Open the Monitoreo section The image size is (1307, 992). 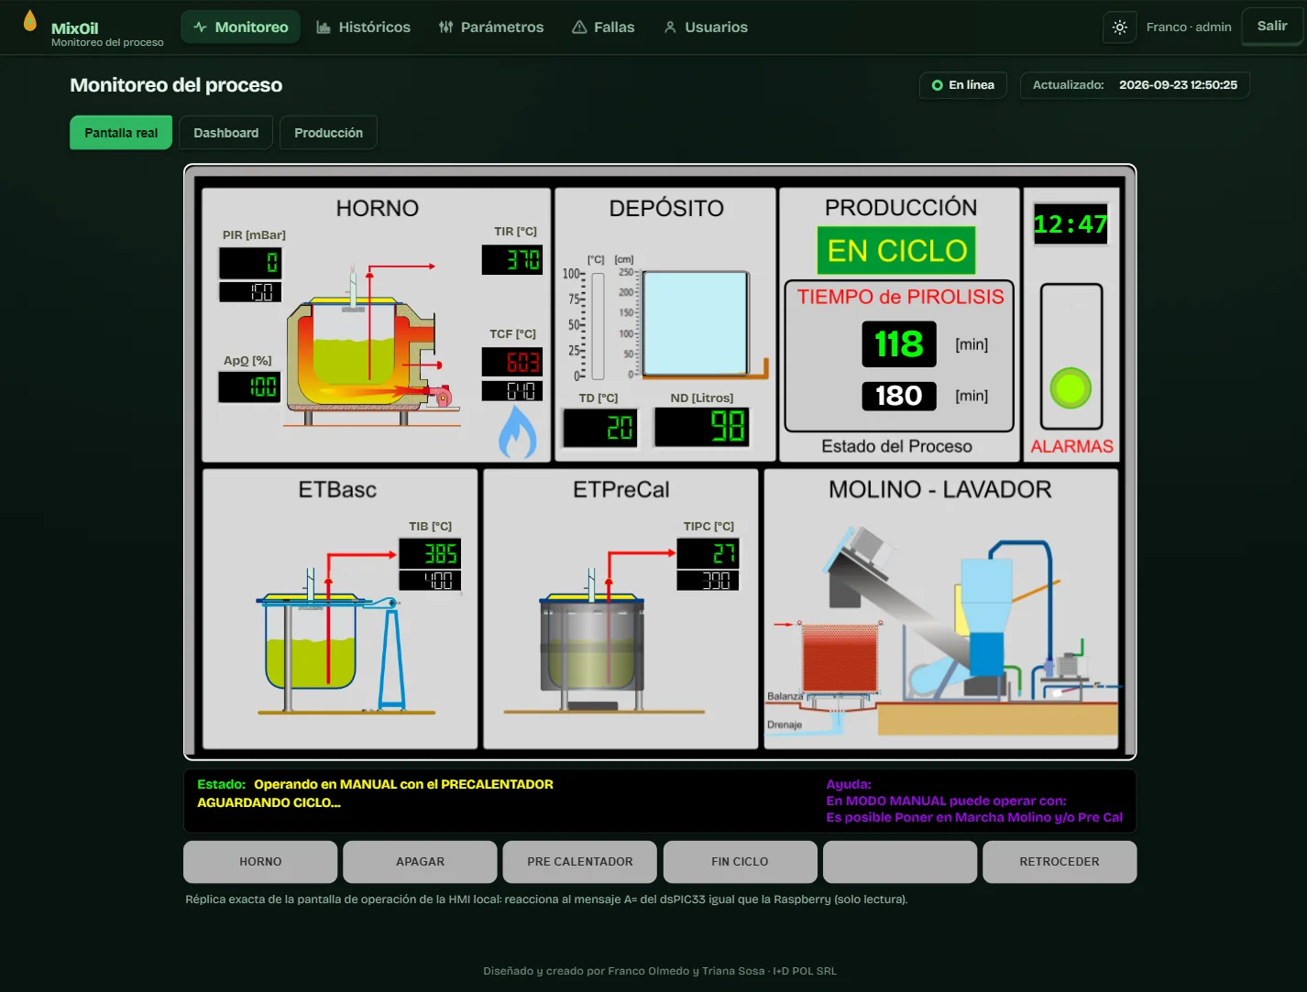pyautogui.click(x=240, y=27)
